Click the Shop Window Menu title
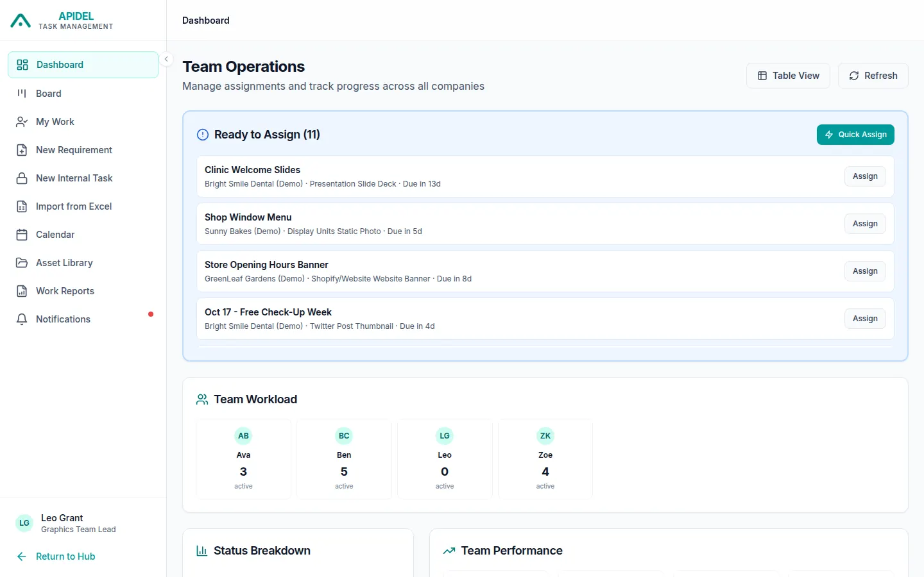 (248, 217)
